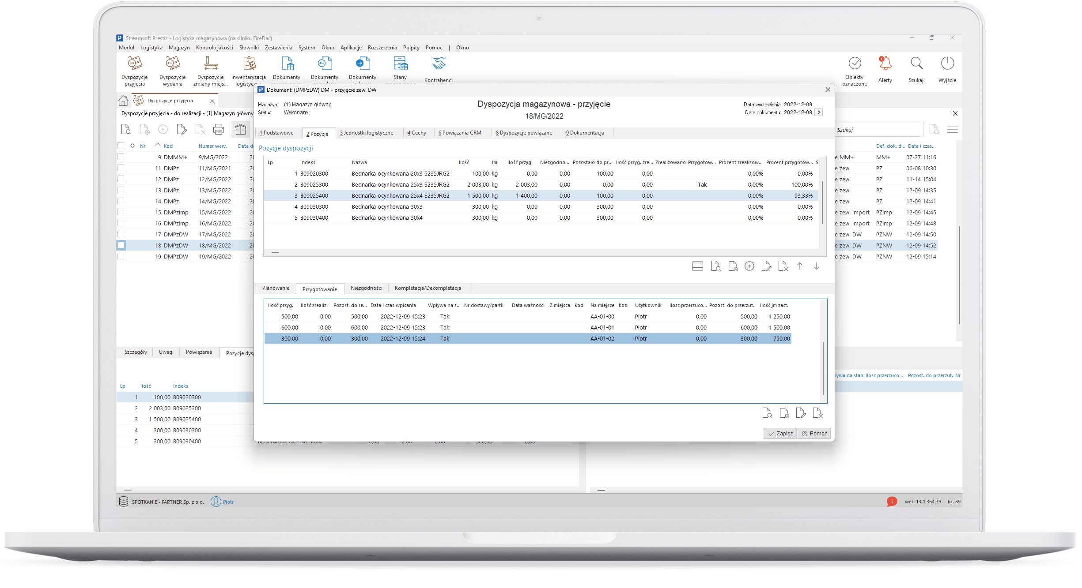The height and width of the screenshot is (588, 1082).
Task: Check the row 19 DMPzDW checkbox
Action: click(121, 256)
